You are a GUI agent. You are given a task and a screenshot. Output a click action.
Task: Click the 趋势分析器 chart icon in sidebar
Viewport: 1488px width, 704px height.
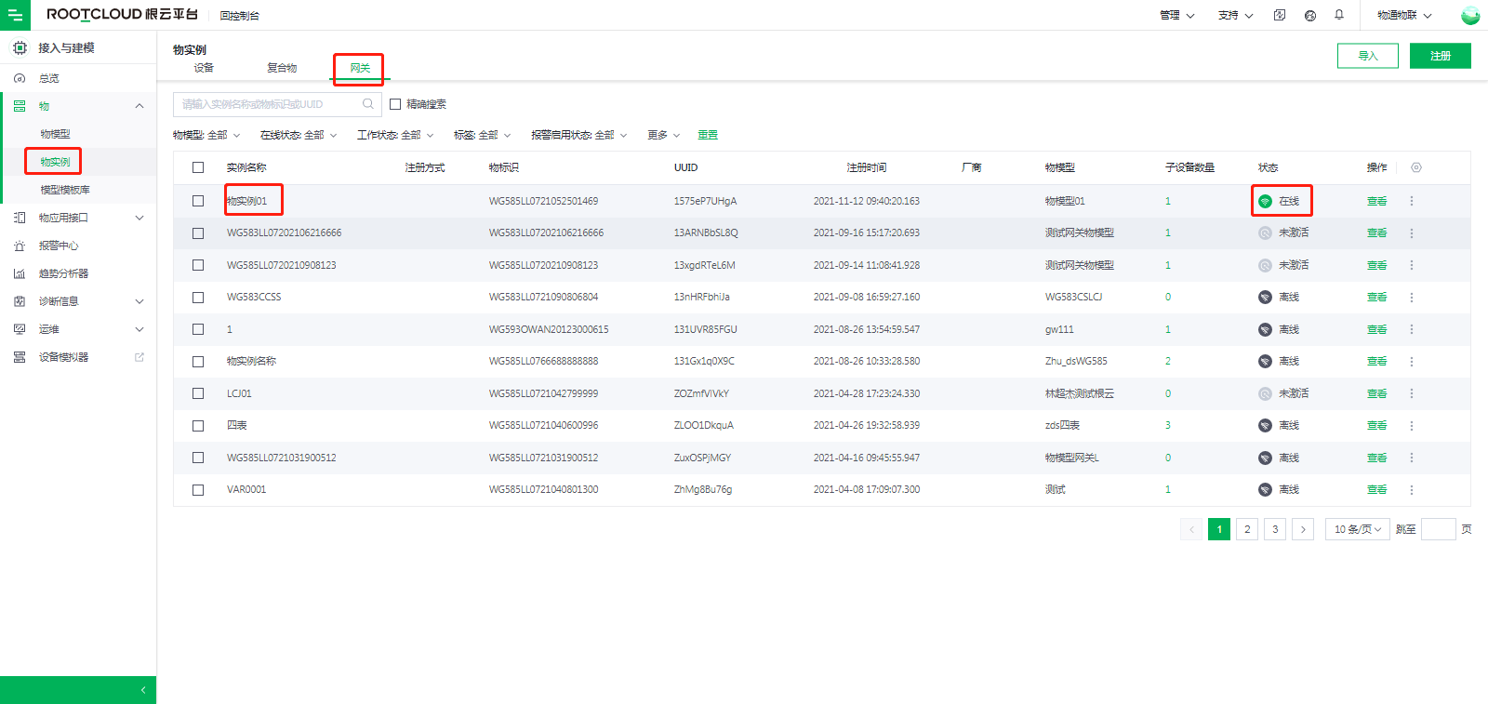20,273
